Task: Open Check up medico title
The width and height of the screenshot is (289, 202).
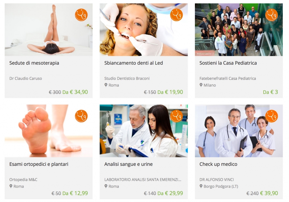Action: (x=218, y=164)
